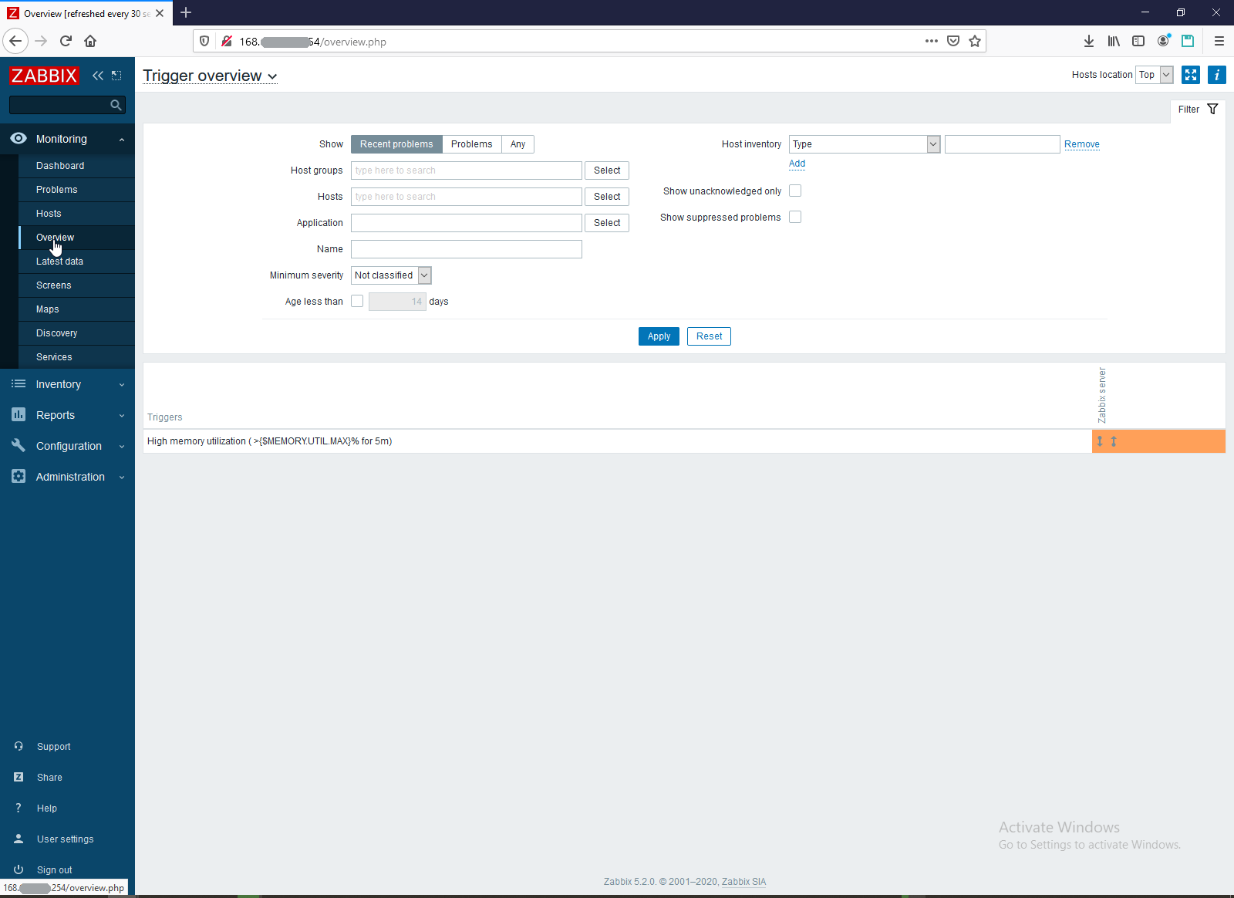Click the tracking protection shield icon
Screen dimensions: 1234x898
click(204, 41)
